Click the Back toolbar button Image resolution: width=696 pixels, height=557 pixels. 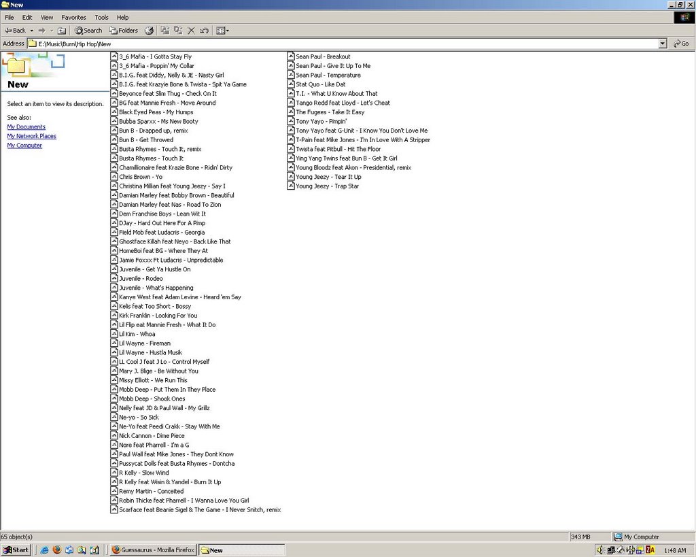[x=16, y=31]
